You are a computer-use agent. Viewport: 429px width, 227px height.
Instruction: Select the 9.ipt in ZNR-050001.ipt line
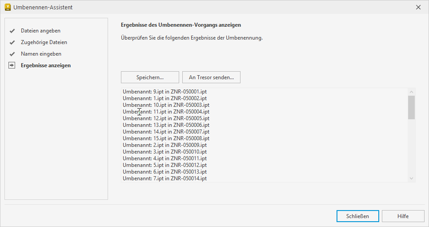(164, 92)
